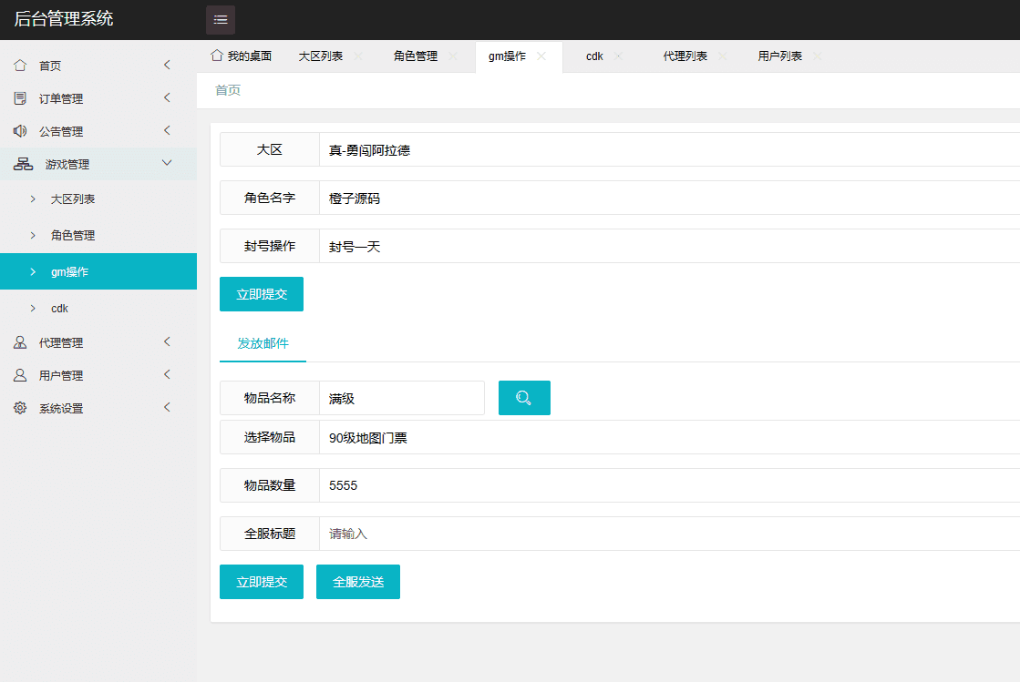Click the home icon beside 首页
The height and width of the screenshot is (682, 1020).
pyautogui.click(x=20, y=66)
